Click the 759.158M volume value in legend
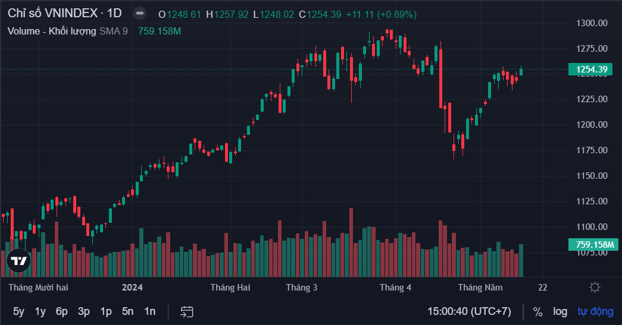The height and width of the screenshot is (325, 622). (x=160, y=31)
